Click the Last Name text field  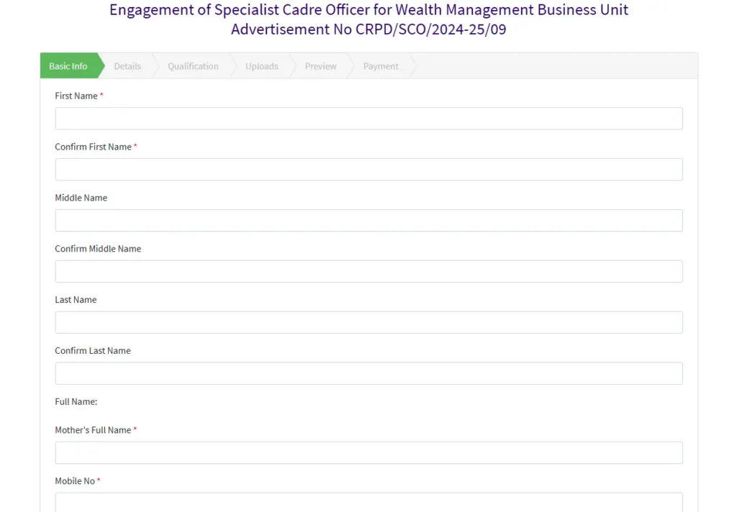coord(368,322)
